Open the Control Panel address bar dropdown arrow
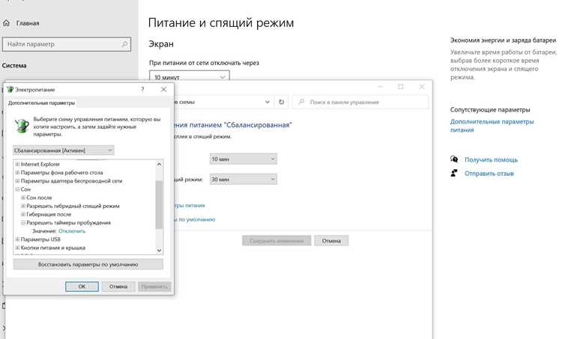This screenshot has height=339, width=562. click(268, 102)
